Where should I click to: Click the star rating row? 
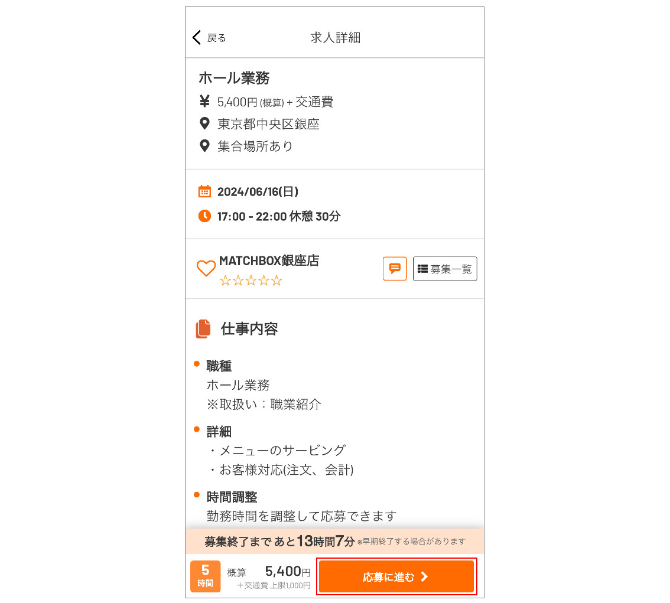[251, 281]
